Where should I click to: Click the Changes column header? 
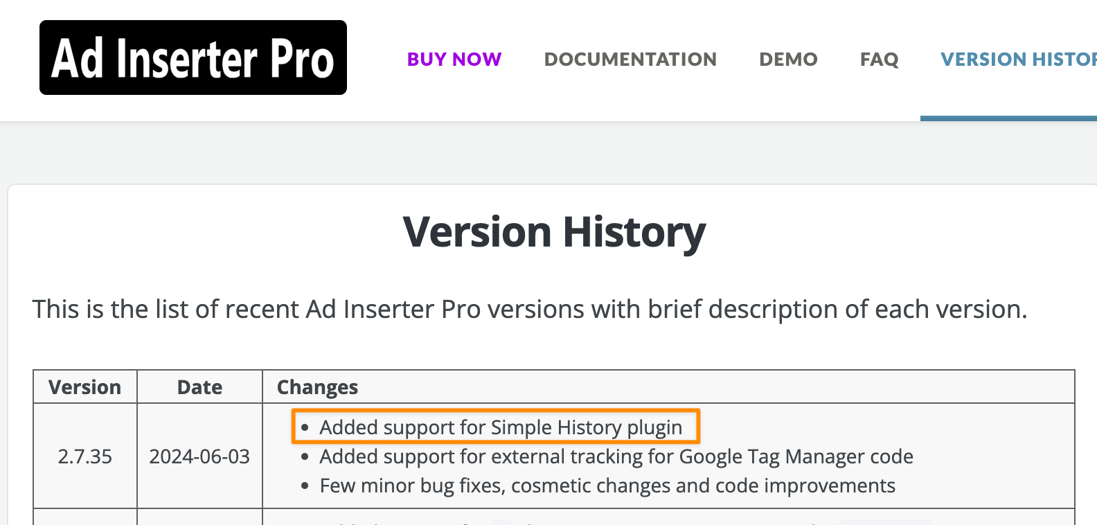pos(316,386)
